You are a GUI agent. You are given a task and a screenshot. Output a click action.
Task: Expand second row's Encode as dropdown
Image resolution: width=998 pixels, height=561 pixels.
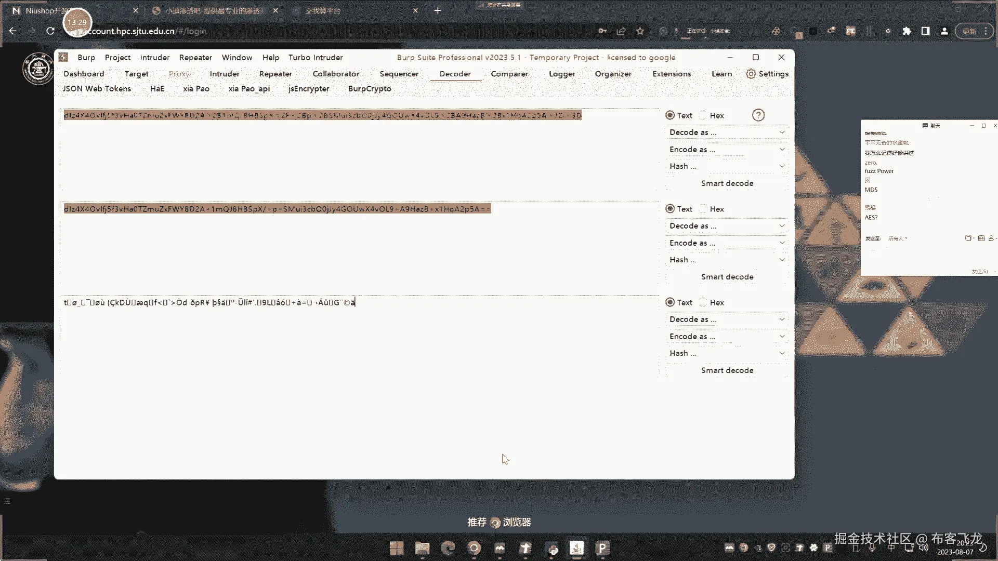726,243
